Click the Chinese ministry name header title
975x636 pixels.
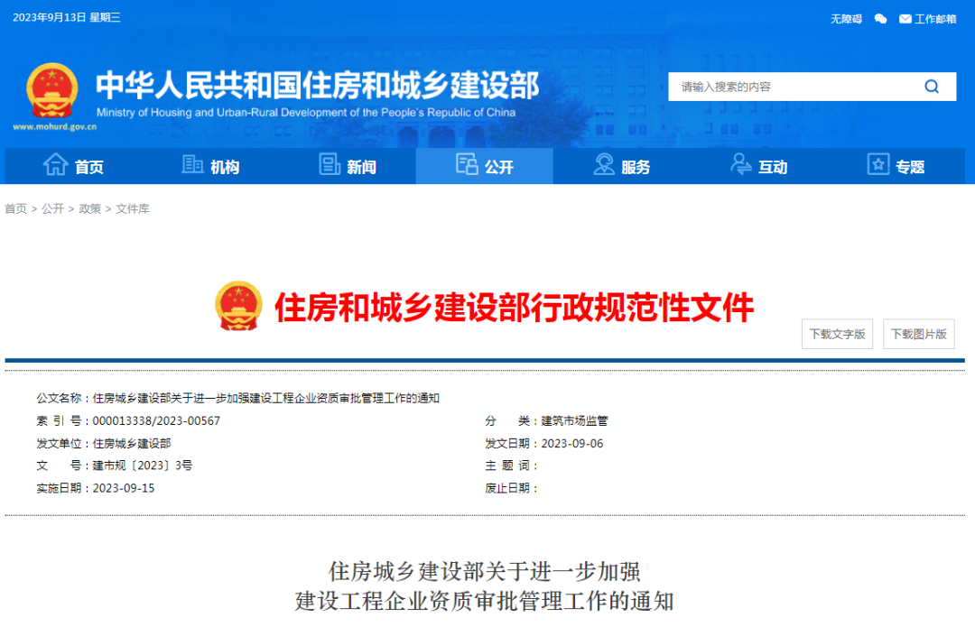tap(317, 85)
